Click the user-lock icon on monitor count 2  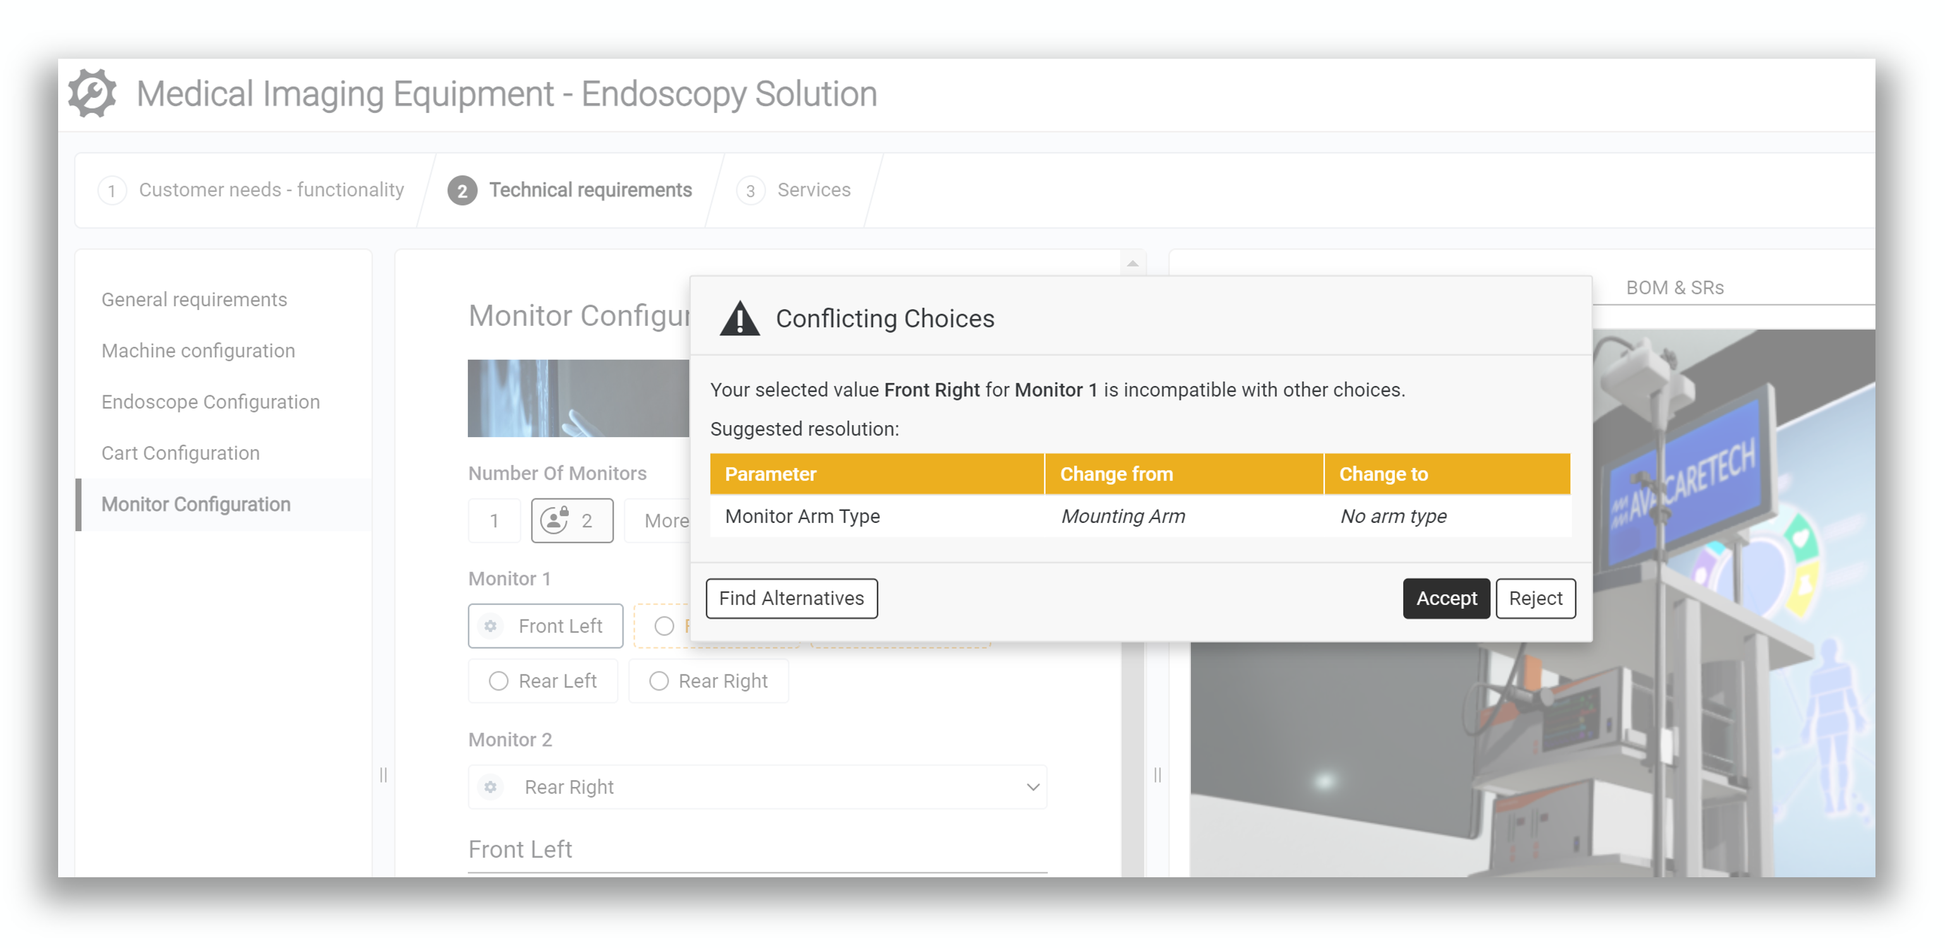(x=556, y=520)
